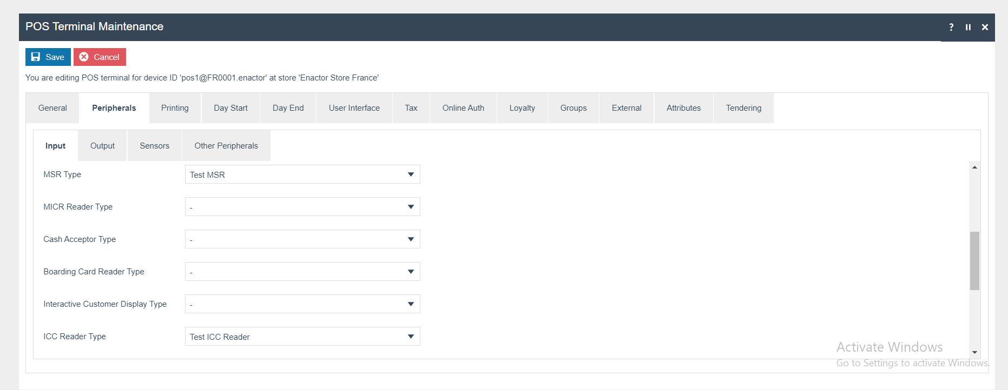Open the Sensors sub-tab
This screenshot has width=1008, height=390.
[154, 146]
